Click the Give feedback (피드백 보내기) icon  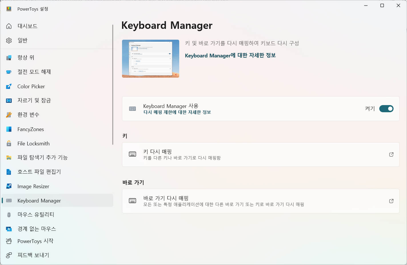coord(9,255)
